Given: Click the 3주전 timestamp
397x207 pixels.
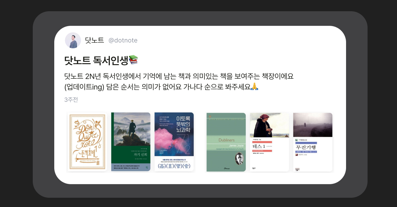Looking at the screenshot, I should click(71, 100).
